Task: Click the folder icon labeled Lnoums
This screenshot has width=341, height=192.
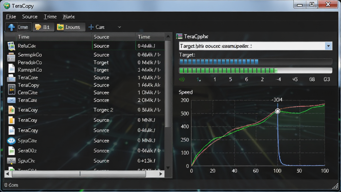Action: point(60,27)
